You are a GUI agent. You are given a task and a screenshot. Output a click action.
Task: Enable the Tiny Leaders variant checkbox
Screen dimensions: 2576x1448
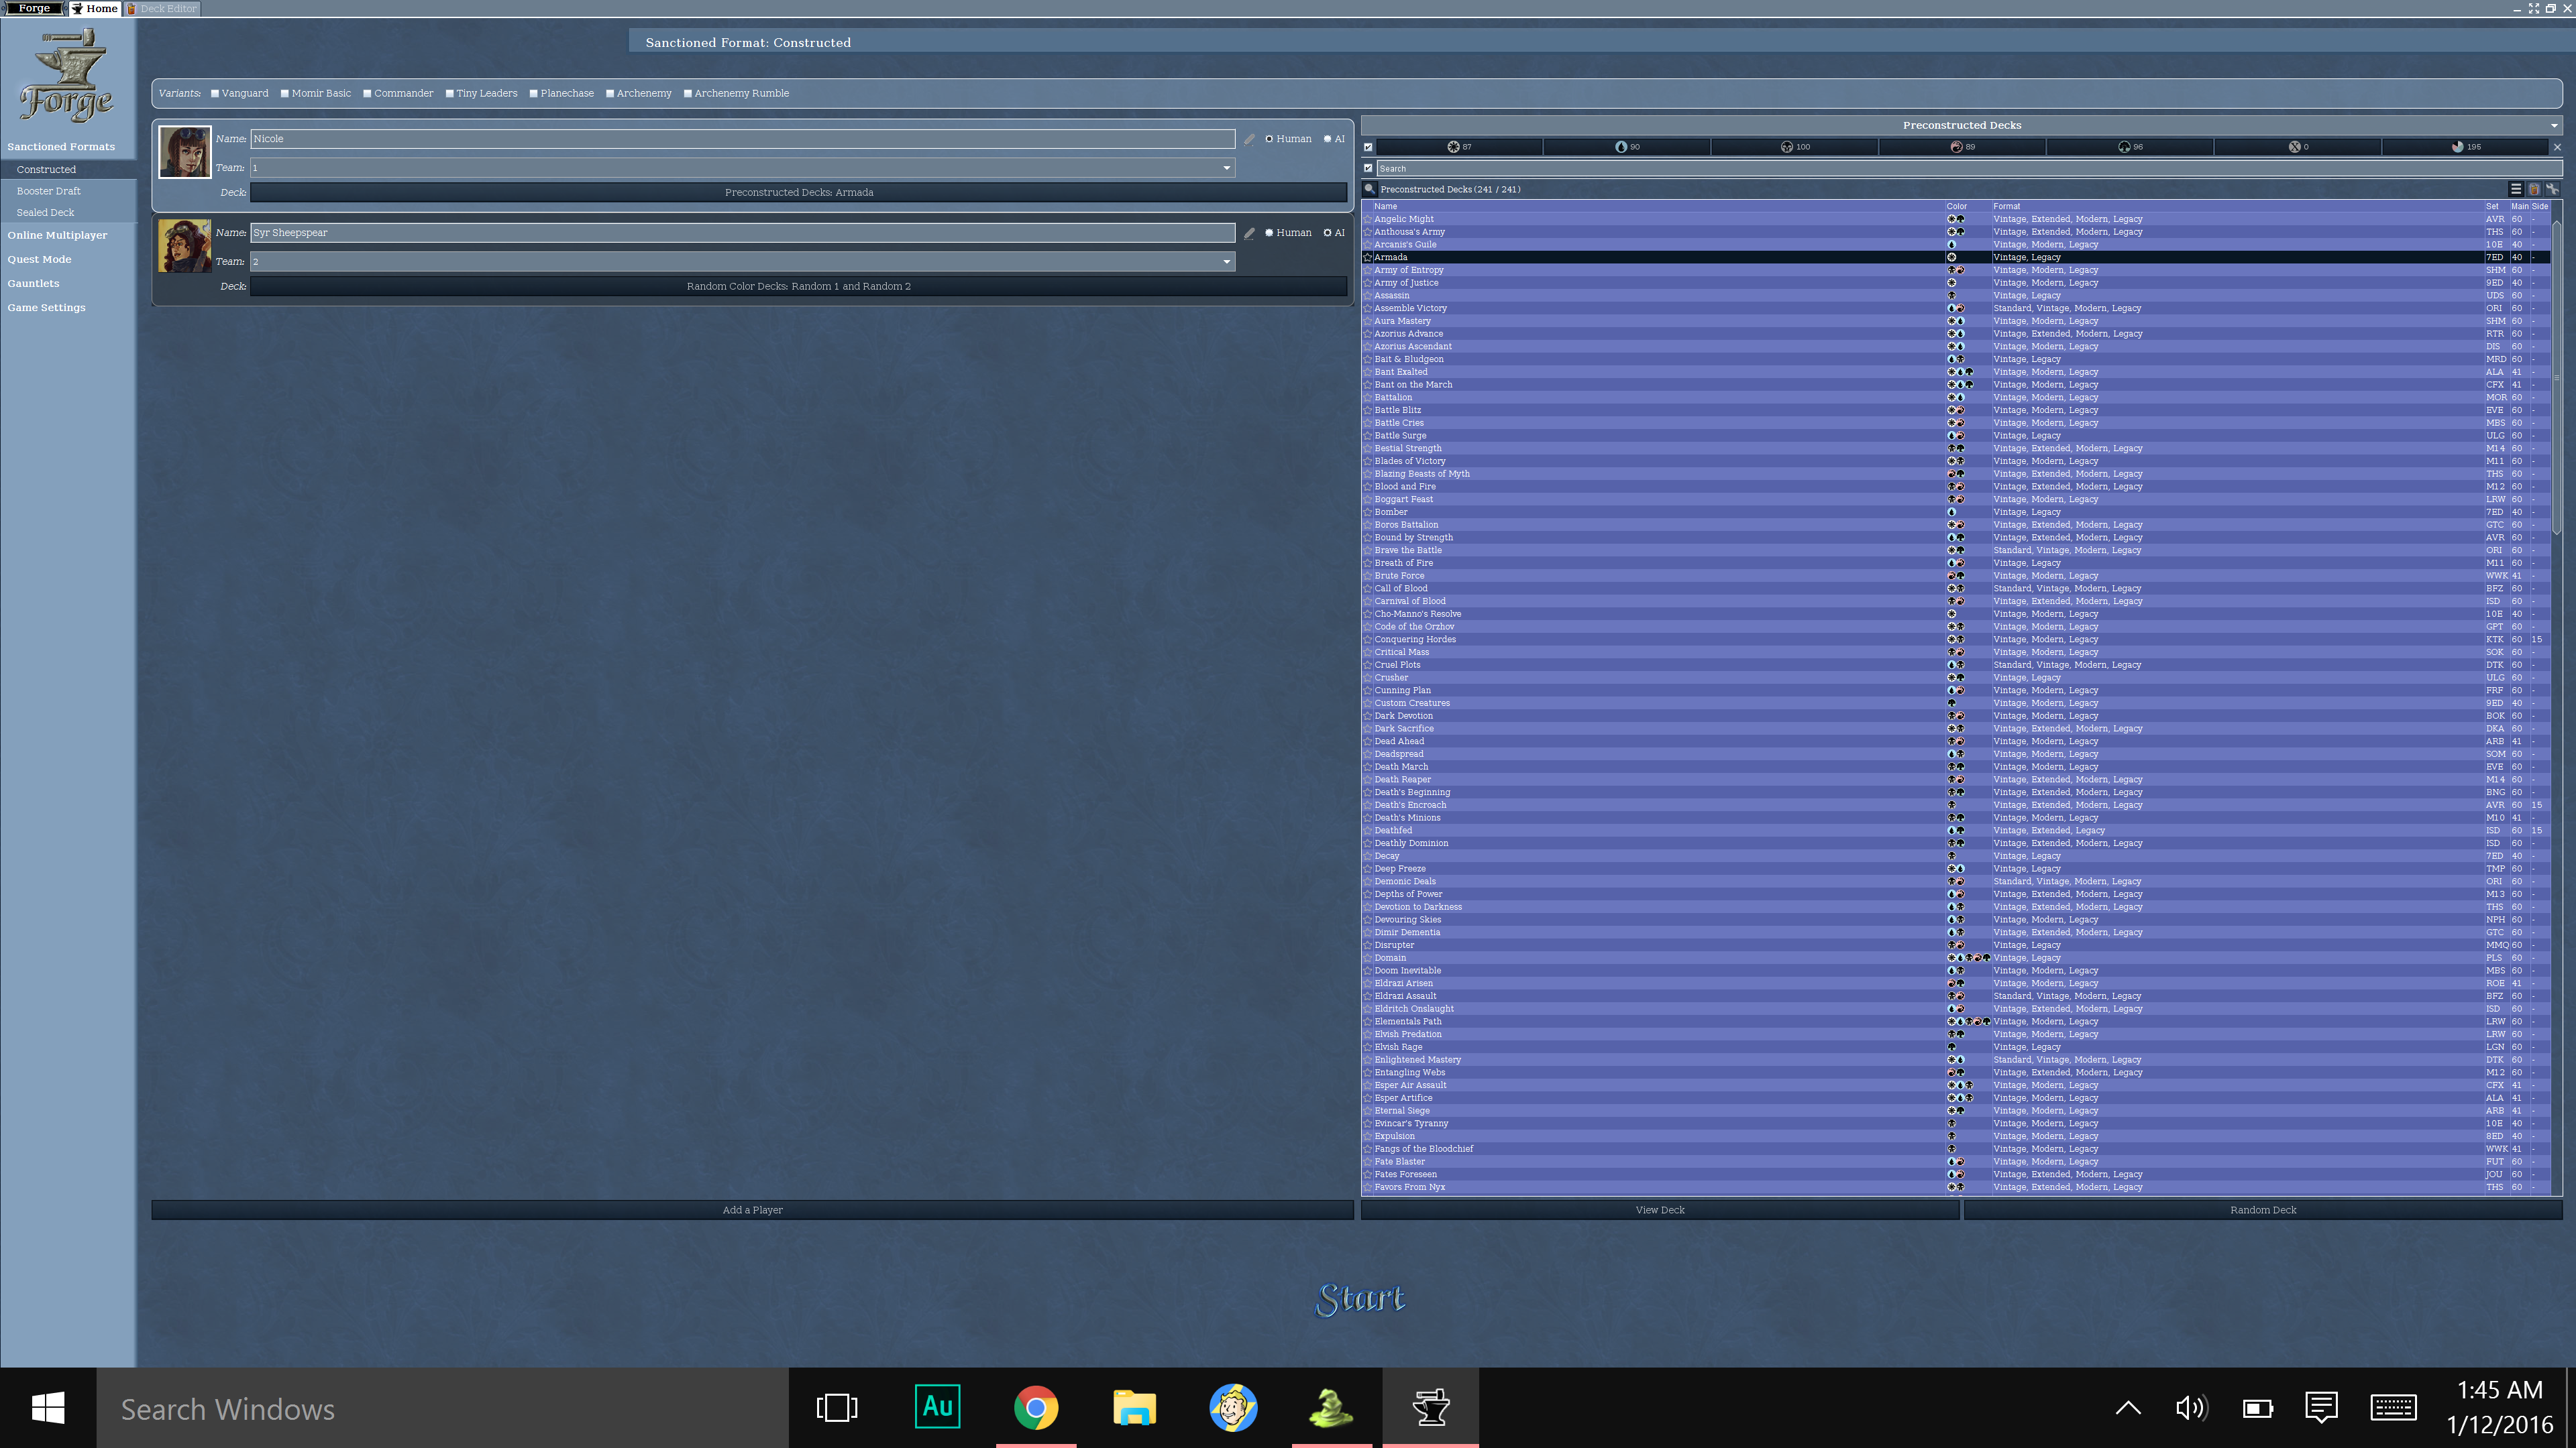tap(450, 94)
